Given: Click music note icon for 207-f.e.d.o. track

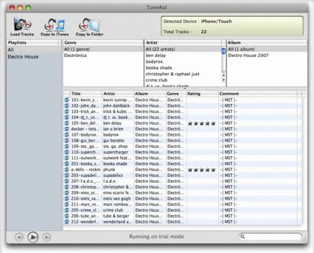Looking at the screenshot, I should 66,181.
